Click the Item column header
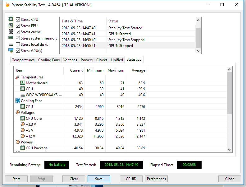 tap(39, 70)
